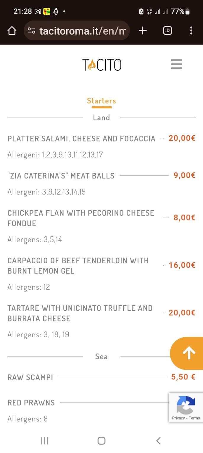Tap the Sea section heading
Viewport: 203px width, 453px height.
[x=101, y=356]
